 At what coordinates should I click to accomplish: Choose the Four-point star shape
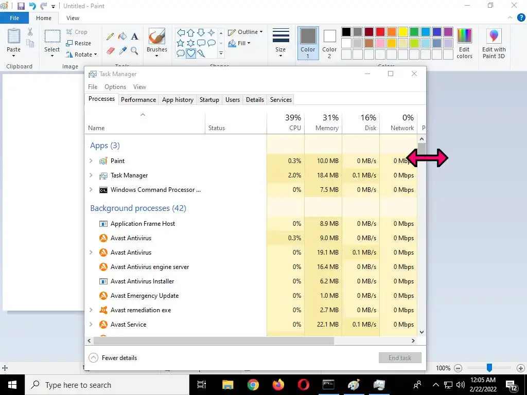(x=212, y=32)
